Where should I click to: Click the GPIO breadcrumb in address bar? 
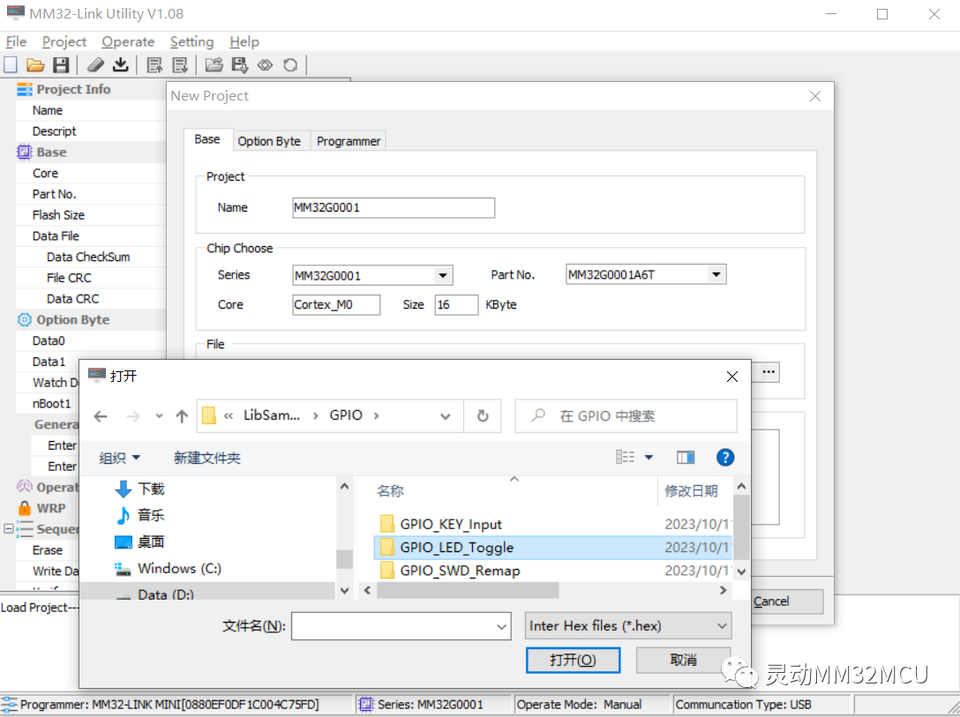point(346,415)
